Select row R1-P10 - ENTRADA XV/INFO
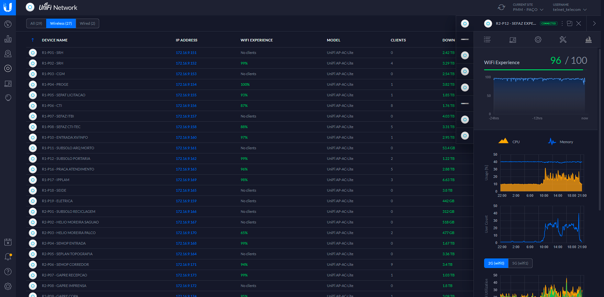Image resolution: width=604 pixels, height=297 pixels. (x=250, y=137)
